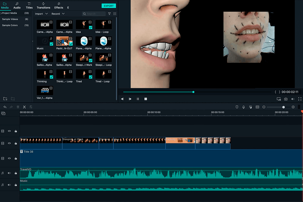This screenshot has width=303, height=202.
Task: Collapse the Project Media sidebar entry
Action: point(2,13)
